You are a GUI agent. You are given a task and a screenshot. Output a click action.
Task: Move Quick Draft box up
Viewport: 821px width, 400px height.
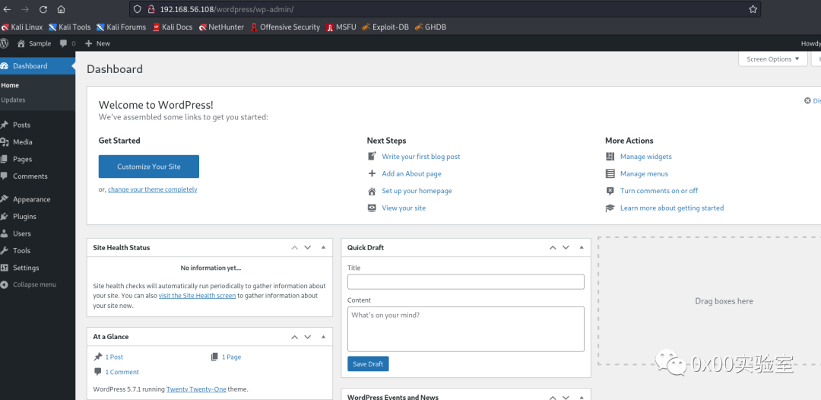click(553, 248)
